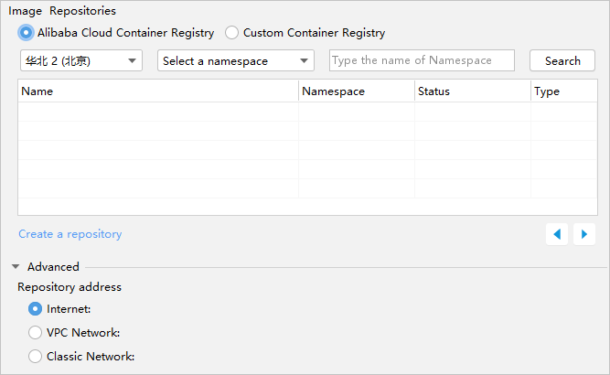Click the Repositories label at top
Viewport: 610px width, 375px height.
click(82, 11)
